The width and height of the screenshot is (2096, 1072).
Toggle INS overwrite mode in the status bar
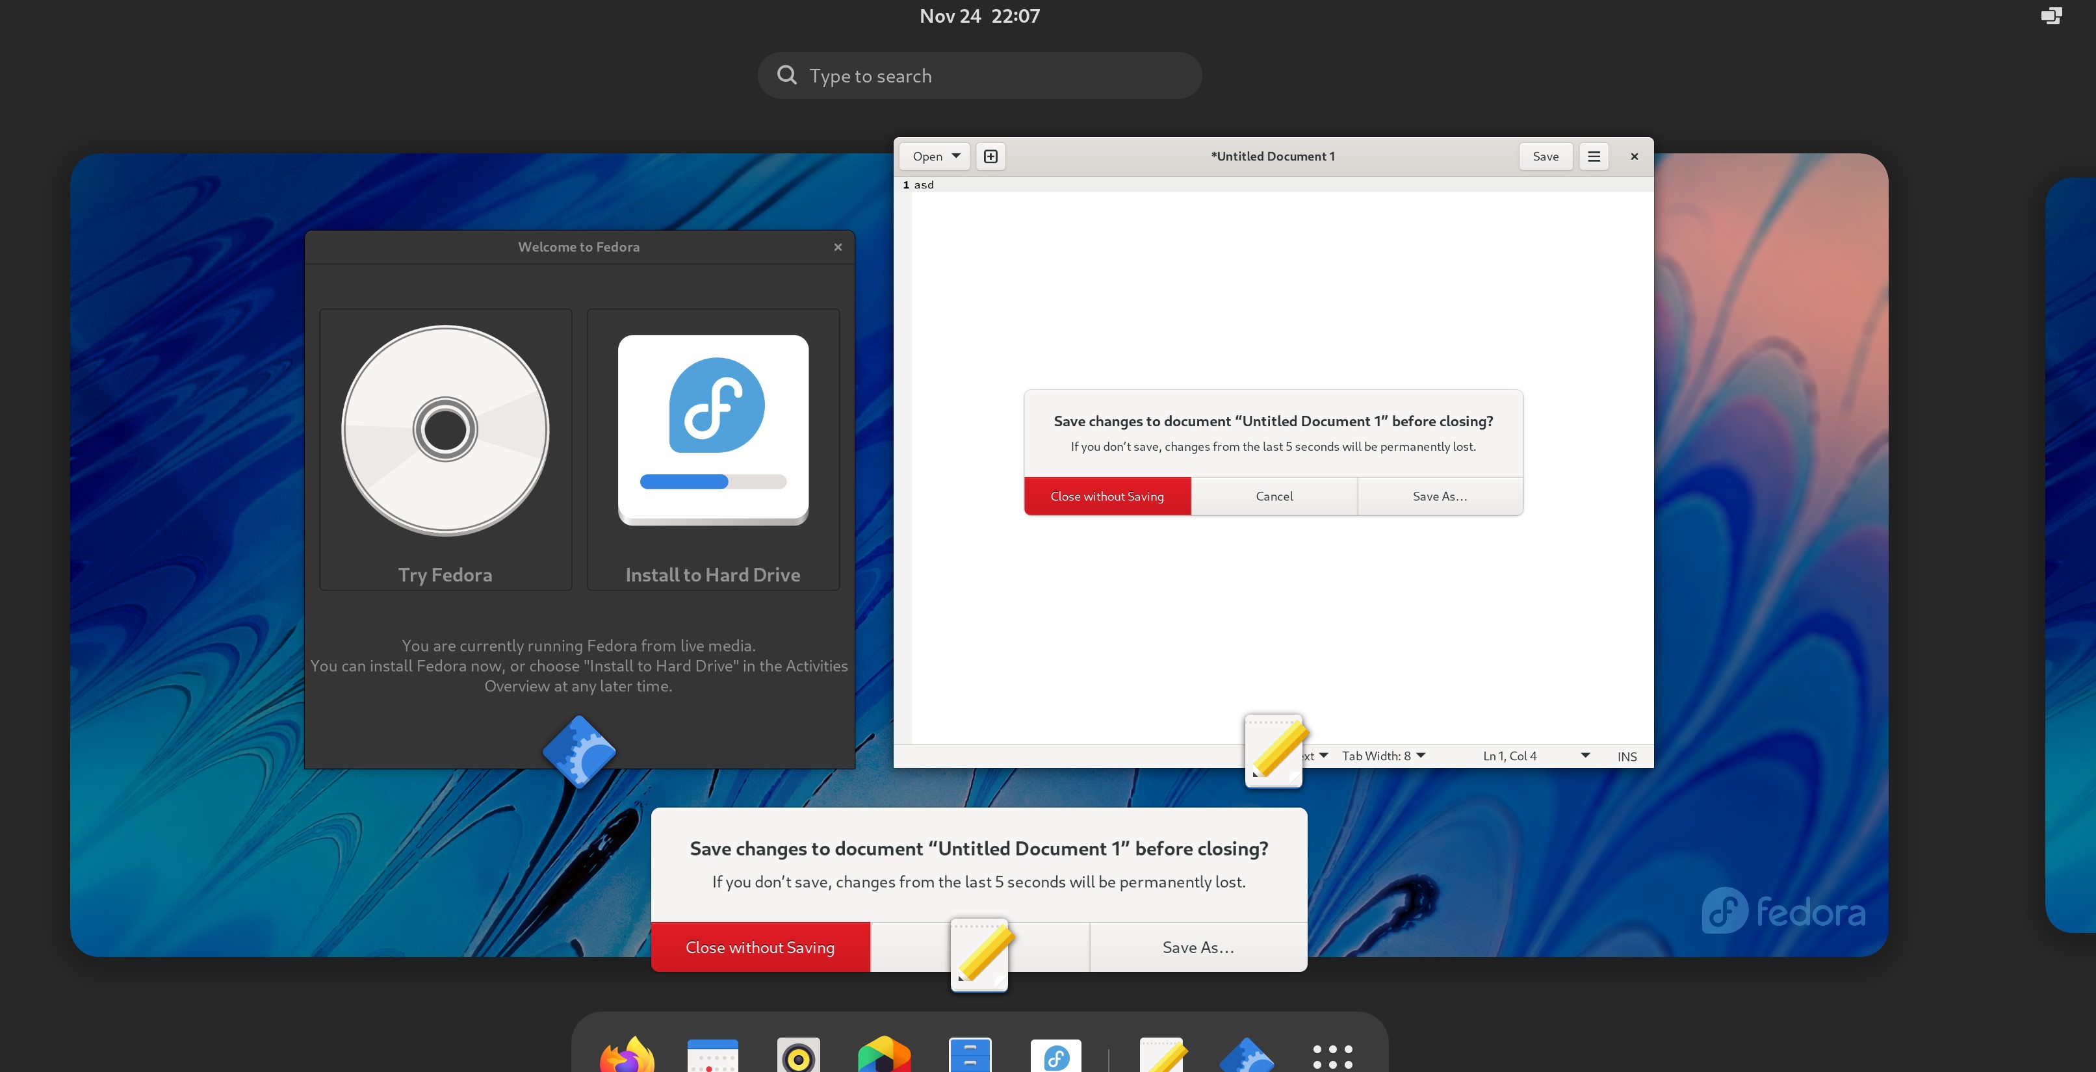[x=1625, y=756]
